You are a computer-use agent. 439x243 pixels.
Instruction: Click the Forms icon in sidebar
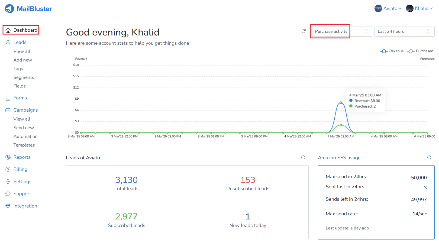pos(8,98)
